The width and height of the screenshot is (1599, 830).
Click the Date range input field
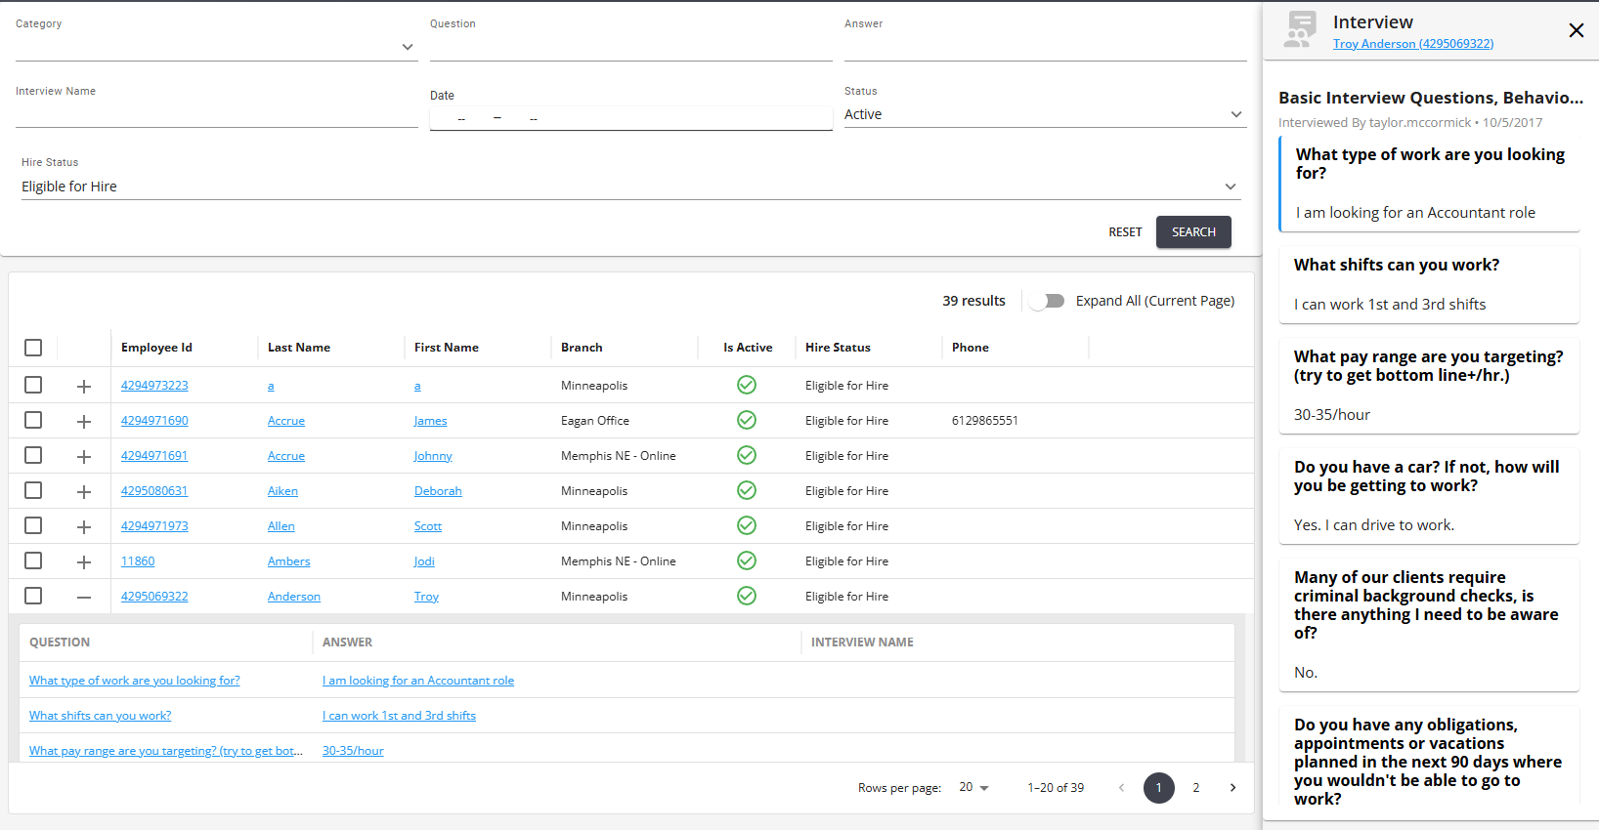[630, 118]
